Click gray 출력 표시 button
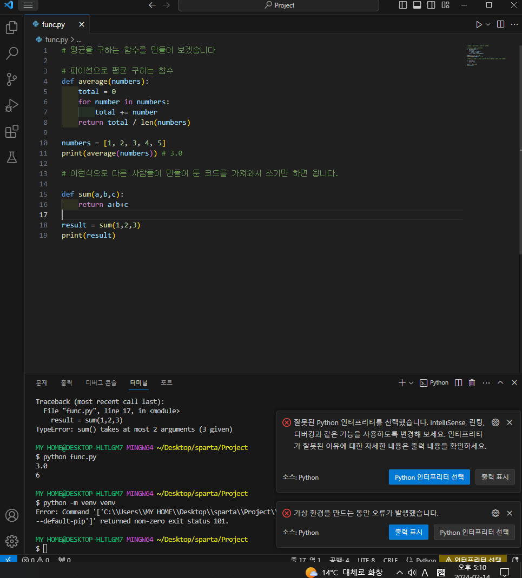The width and height of the screenshot is (522, 578). pyautogui.click(x=495, y=477)
